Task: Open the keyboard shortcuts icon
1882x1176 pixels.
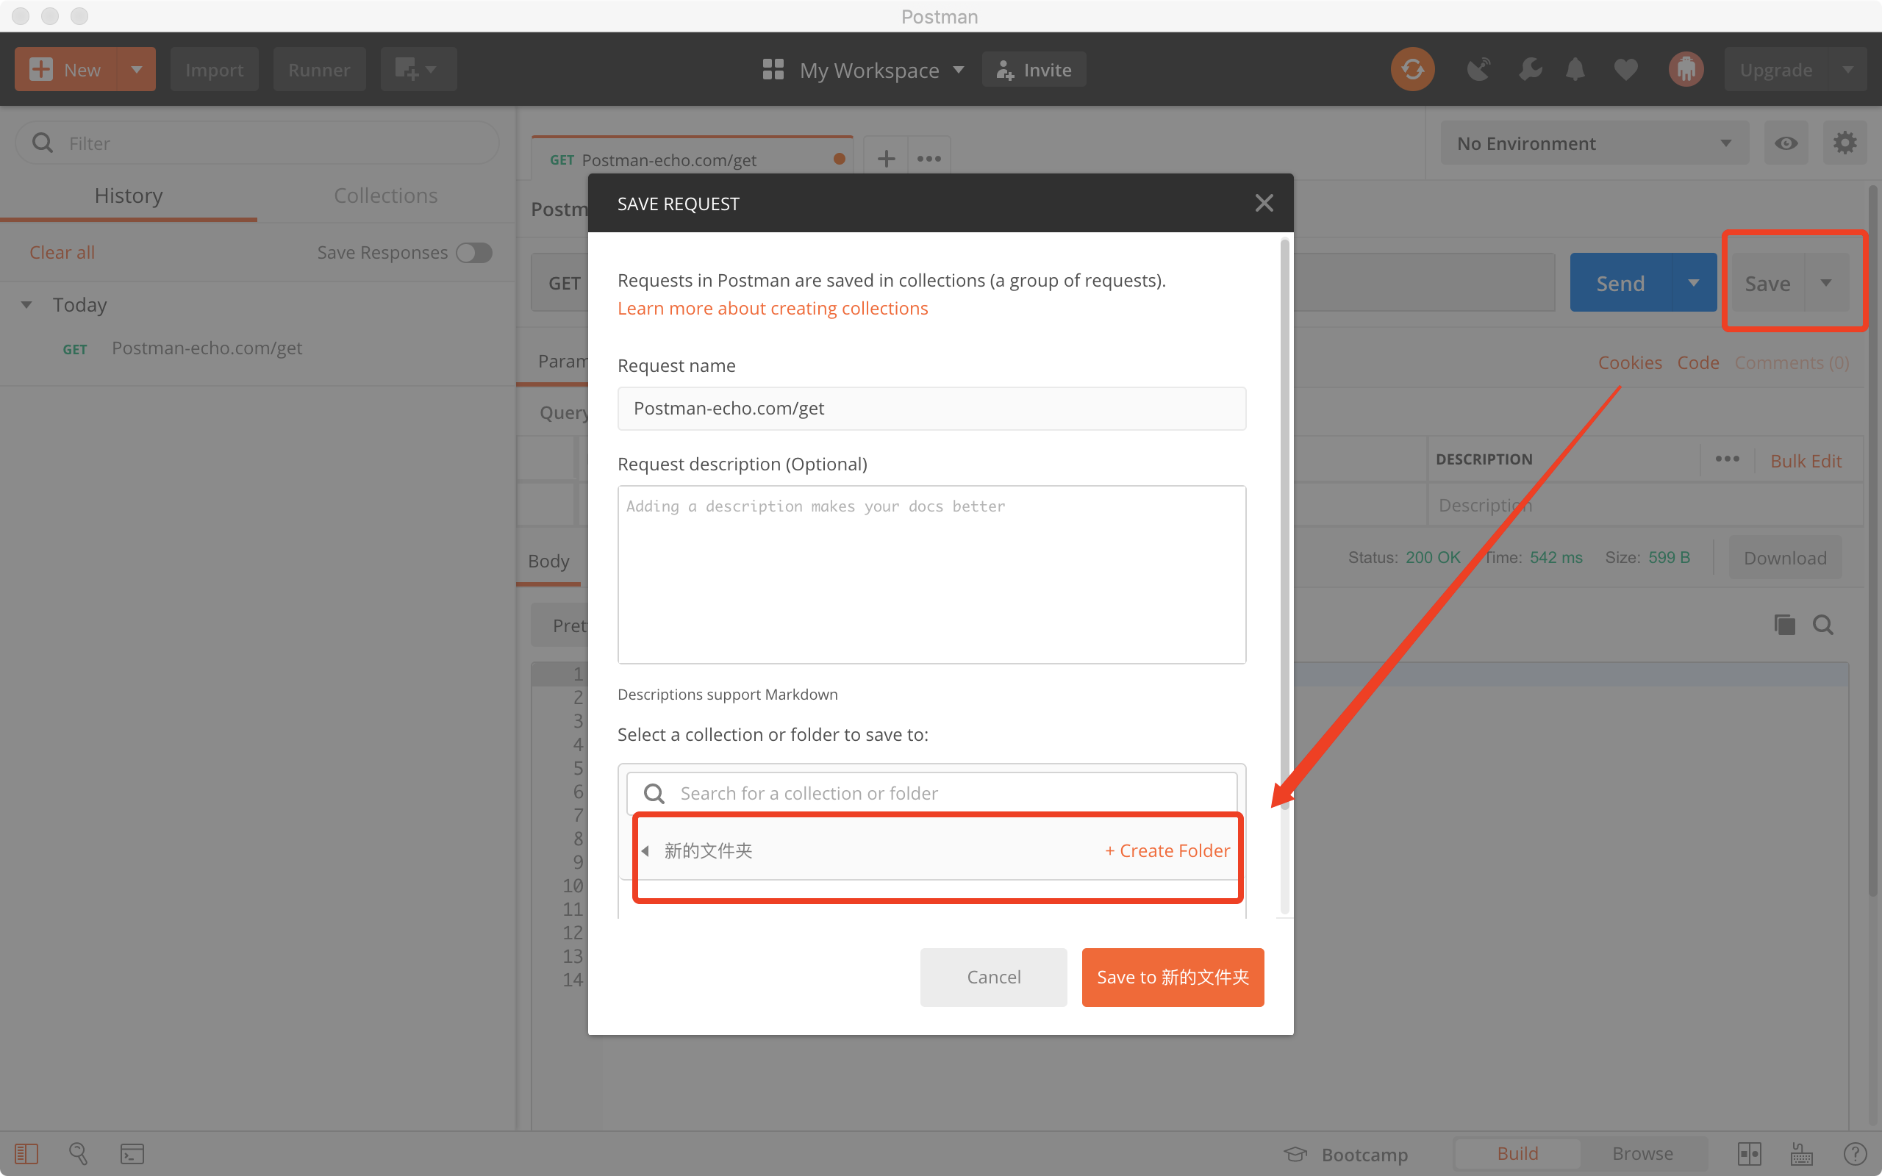Action: point(1801,1153)
